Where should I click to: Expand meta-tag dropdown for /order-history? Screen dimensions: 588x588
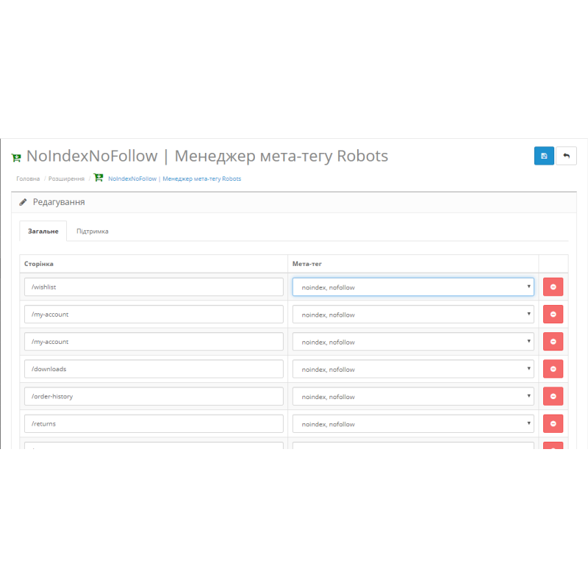pyautogui.click(x=413, y=397)
